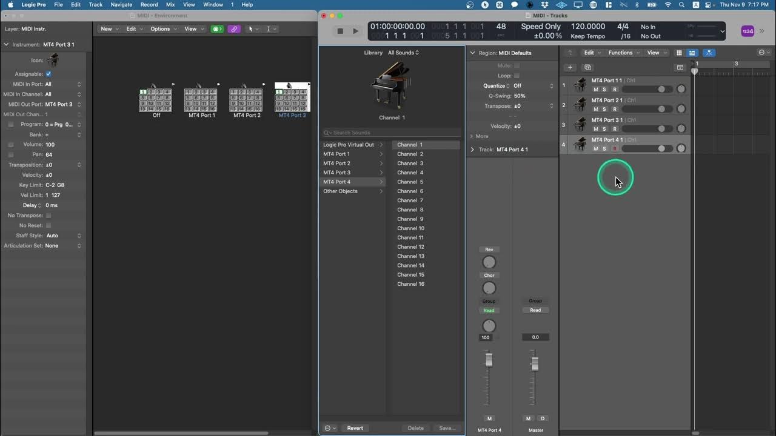The image size is (776, 436).
Task: Click the piano icon of track MT4 Port 2 1
Action: click(x=580, y=105)
